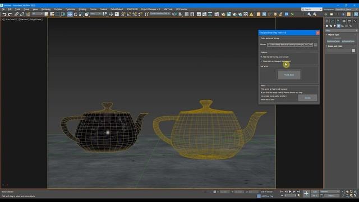
Task: Toggle the Angle Snap icon
Action: (x=129, y=15)
